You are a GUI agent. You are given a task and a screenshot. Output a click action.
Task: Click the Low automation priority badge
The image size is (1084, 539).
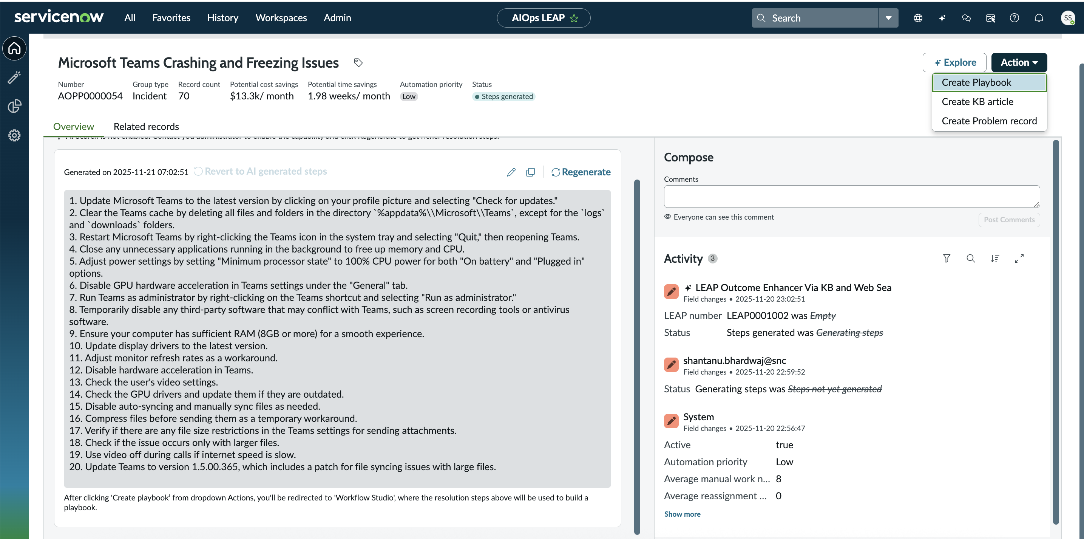pyautogui.click(x=409, y=97)
